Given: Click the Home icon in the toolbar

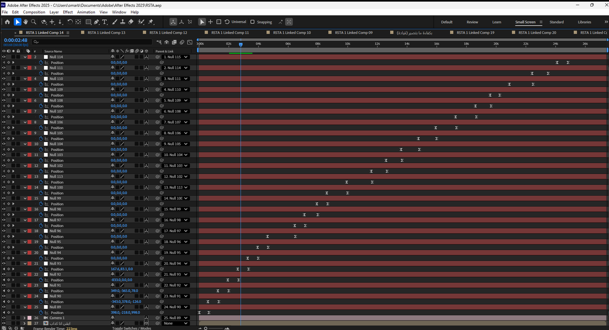Looking at the screenshot, I should [7, 22].
